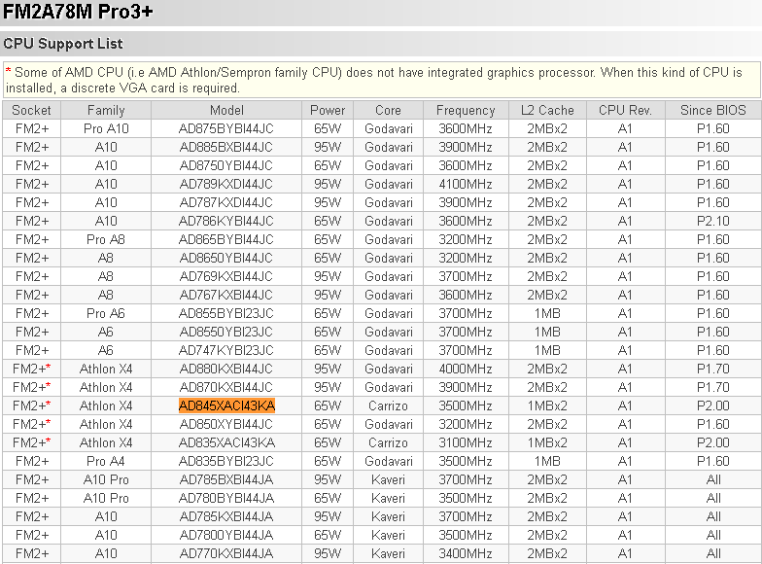Click model cell AD870KXBI44JC
Viewport: 762px width, 564px height.
coord(226,387)
